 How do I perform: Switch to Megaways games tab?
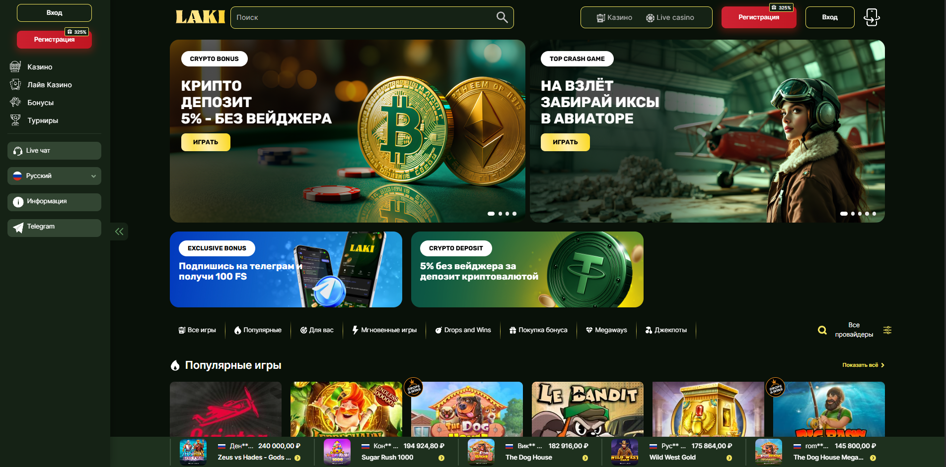pos(606,330)
